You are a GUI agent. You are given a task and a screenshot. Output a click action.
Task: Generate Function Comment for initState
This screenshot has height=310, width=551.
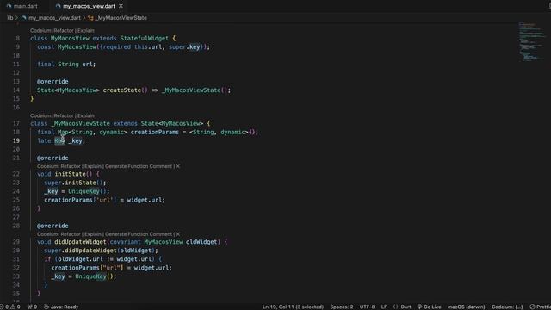[x=139, y=166]
